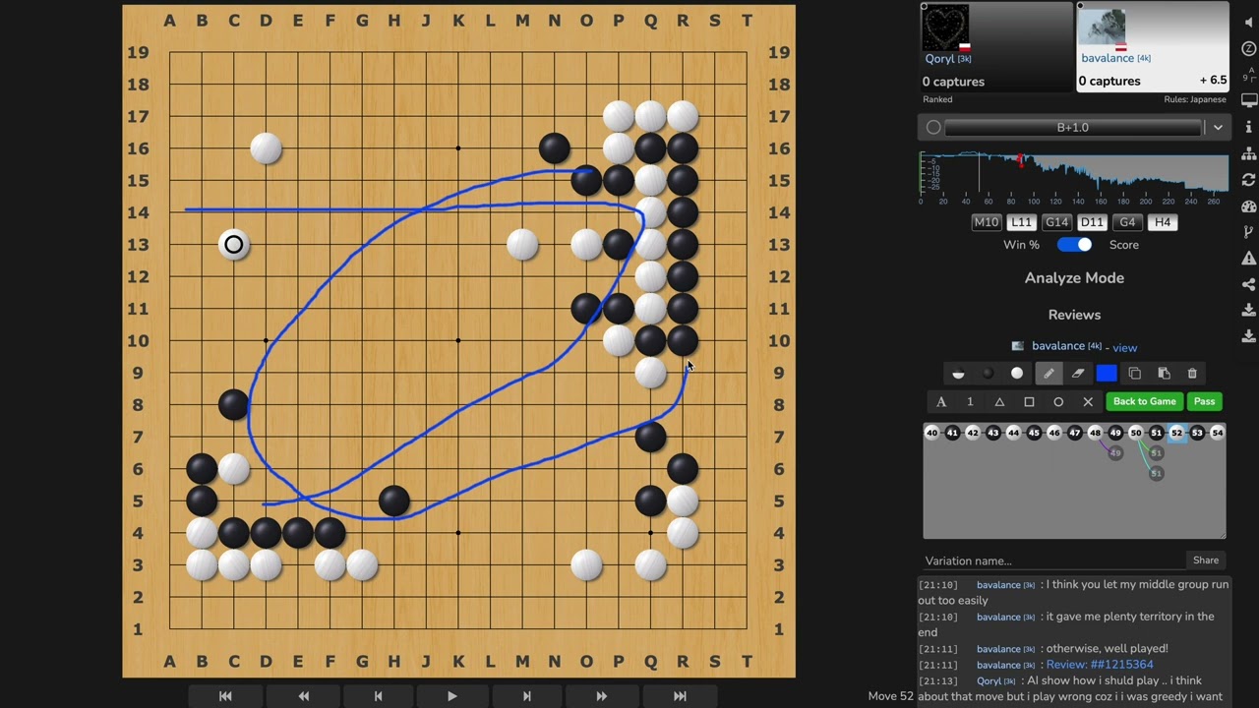The image size is (1259, 708).
Task: Mute the game sound volume icon
Action: pyautogui.click(x=1249, y=21)
